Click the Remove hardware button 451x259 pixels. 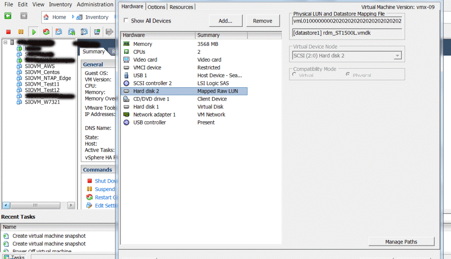[x=262, y=21]
